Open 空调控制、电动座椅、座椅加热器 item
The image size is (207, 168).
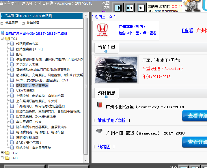[x=40, y=96]
